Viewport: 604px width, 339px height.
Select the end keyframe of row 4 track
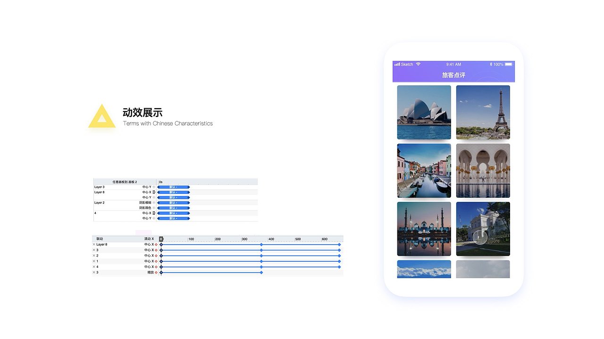point(339,267)
